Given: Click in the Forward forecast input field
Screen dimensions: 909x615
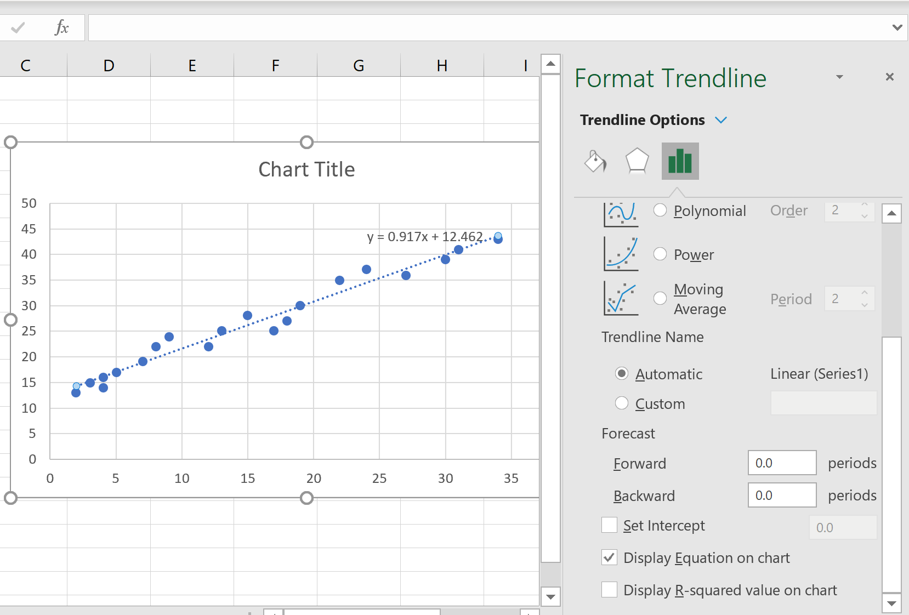Looking at the screenshot, I should point(782,463).
